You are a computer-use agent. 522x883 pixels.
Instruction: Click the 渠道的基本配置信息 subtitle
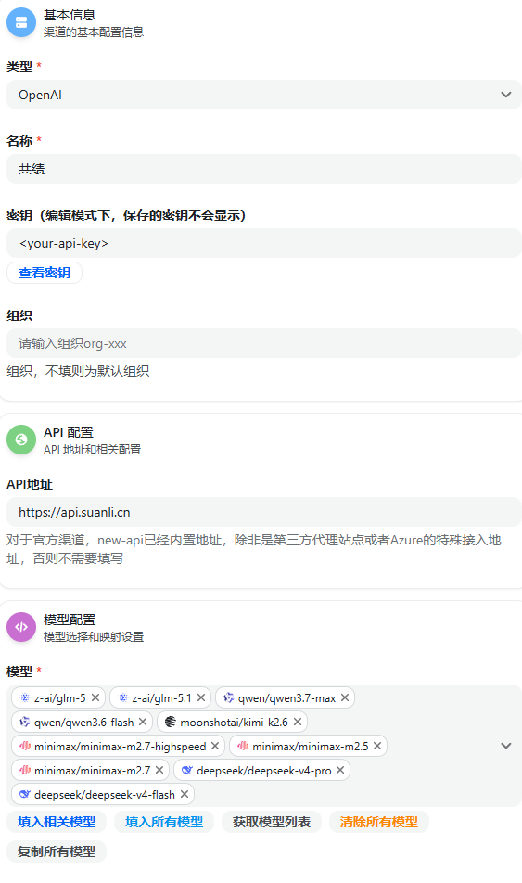click(x=94, y=32)
